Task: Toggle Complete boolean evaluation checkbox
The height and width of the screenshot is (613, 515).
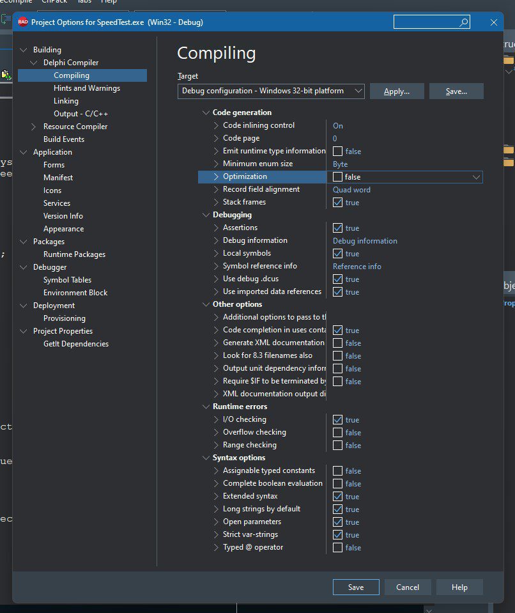Action: tap(337, 484)
